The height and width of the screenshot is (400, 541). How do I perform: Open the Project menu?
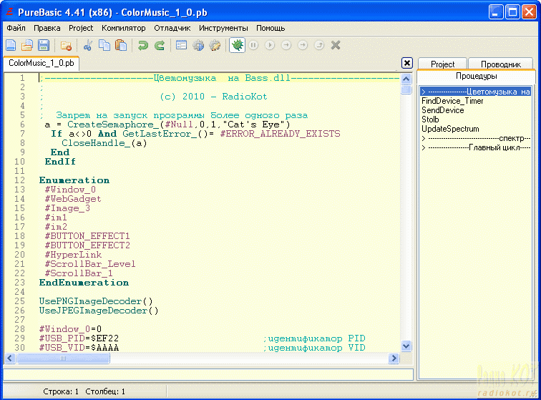click(x=81, y=29)
